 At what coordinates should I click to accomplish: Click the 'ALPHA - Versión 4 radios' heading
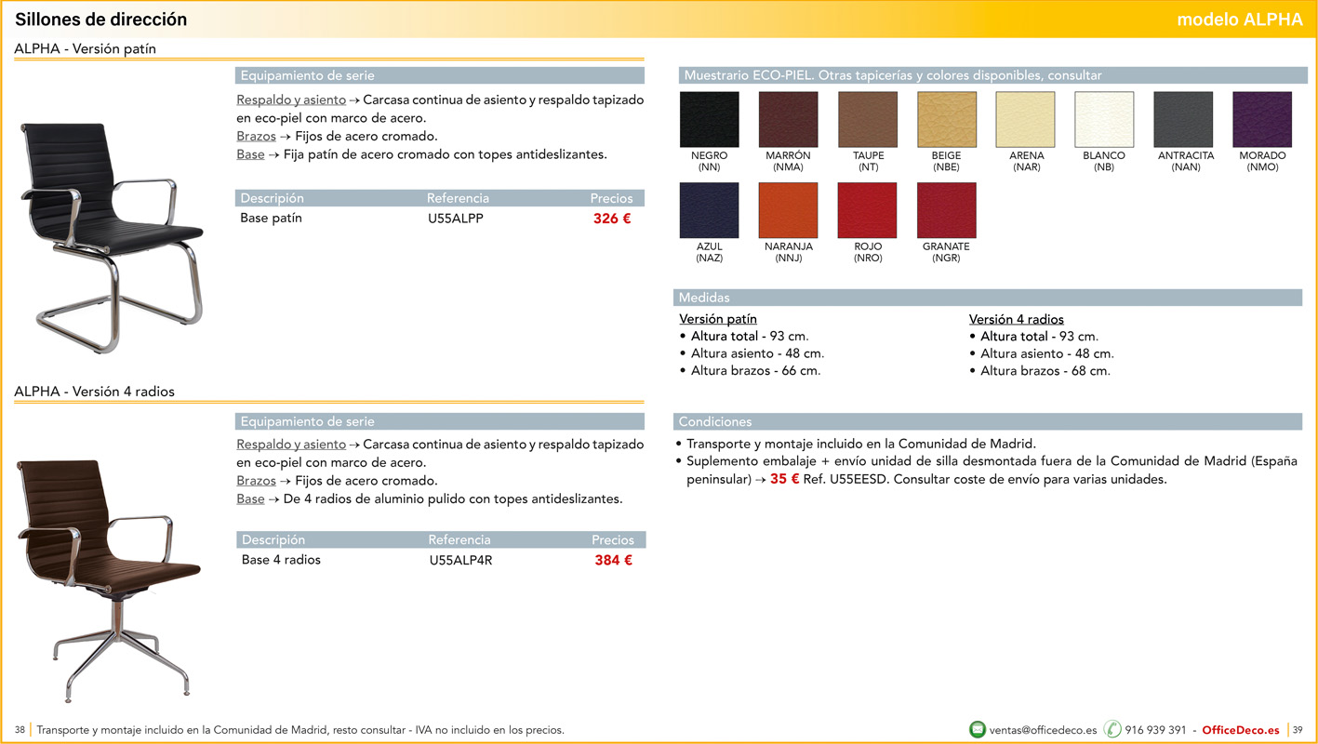94,392
